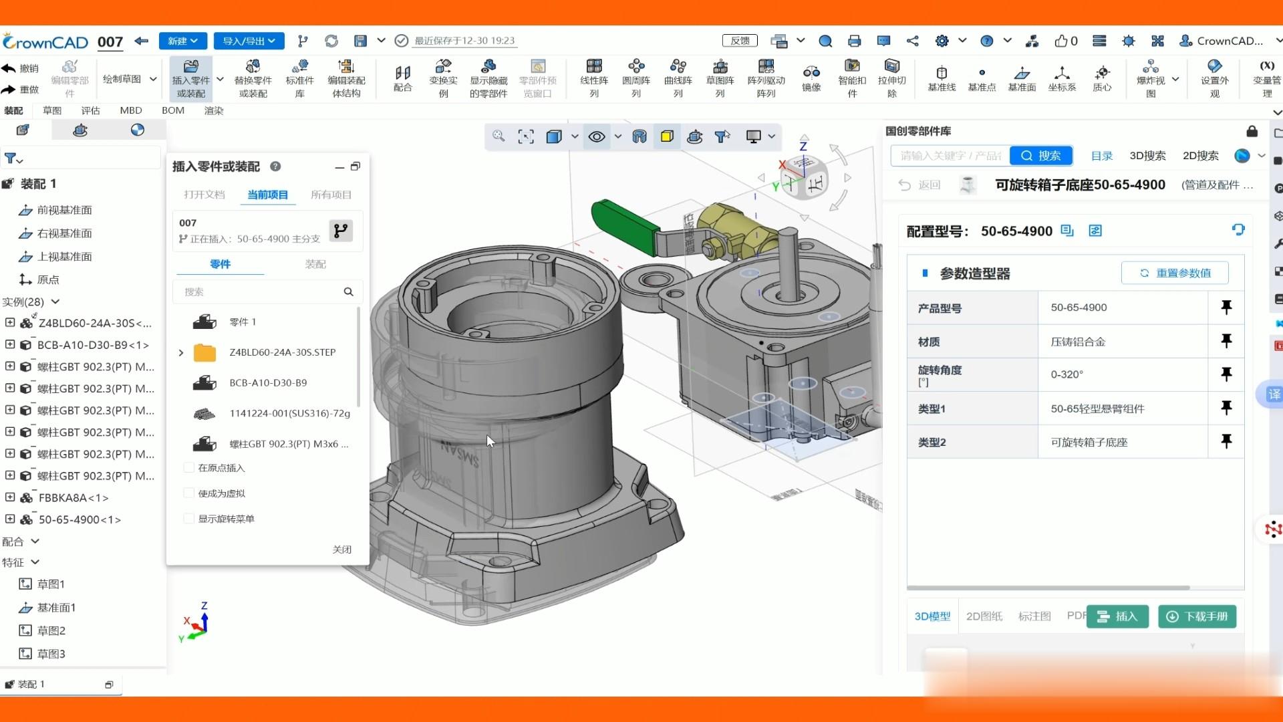The width and height of the screenshot is (1283, 722).
Task: Click the 爆炸视图 exploded view icon
Action: pos(1150,67)
